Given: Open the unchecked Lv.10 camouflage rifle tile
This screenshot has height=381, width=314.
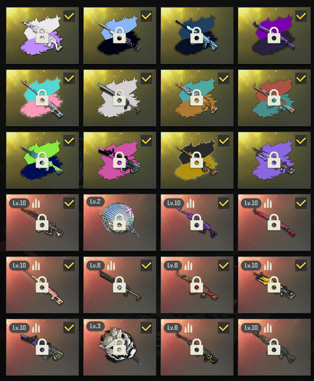Looking at the screenshot, I should (x=274, y=347).
